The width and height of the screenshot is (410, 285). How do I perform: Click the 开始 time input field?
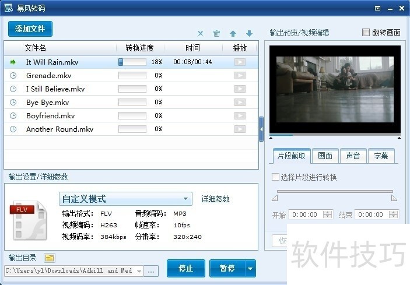tap(306, 214)
